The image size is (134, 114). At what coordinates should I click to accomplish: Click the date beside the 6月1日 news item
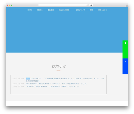point(18,87)
